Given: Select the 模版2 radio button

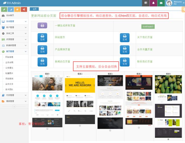Looking at the screenshot, I should point(80,126).
